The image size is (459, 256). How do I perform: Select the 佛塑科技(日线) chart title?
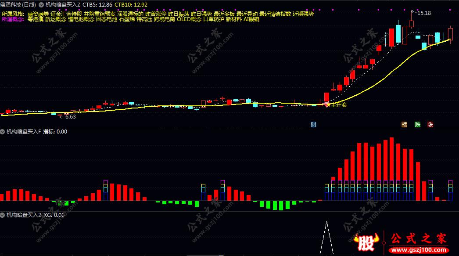point(18,5)
